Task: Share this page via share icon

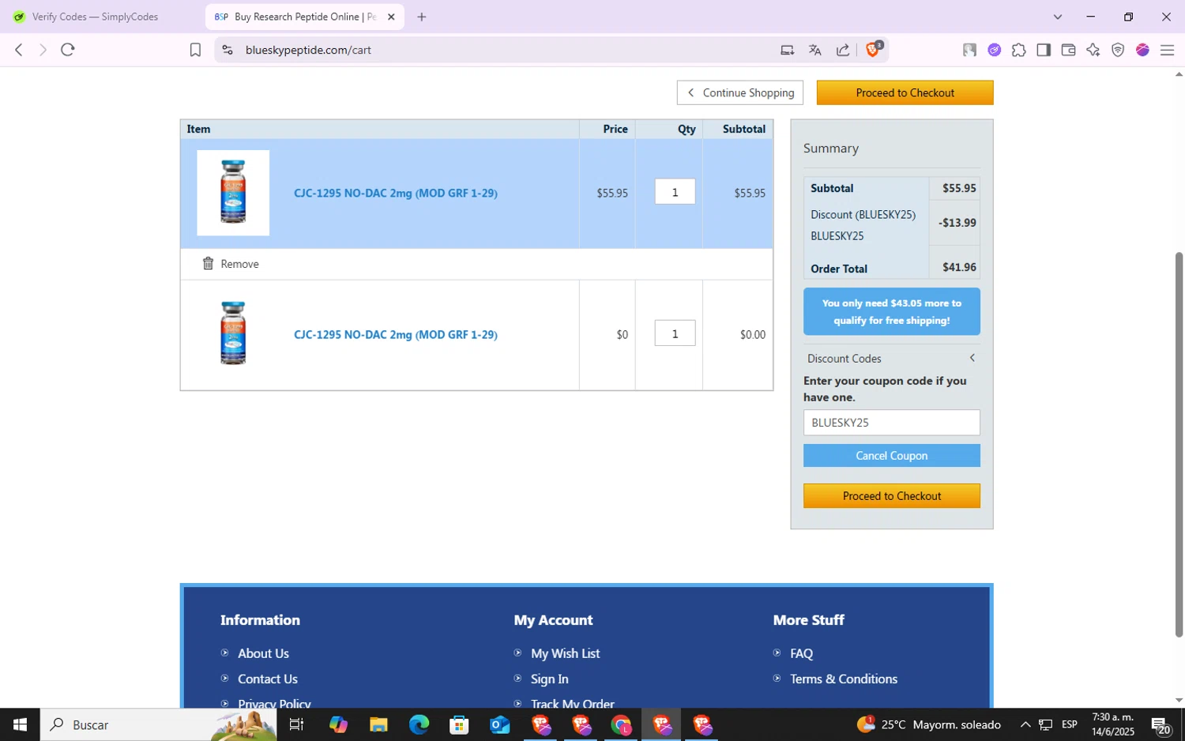Action: coord(843,50)
